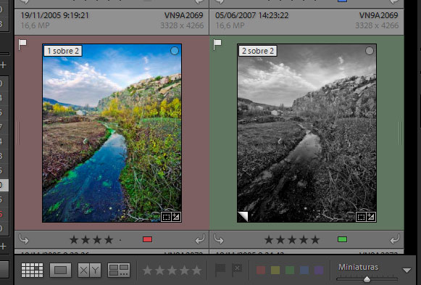
Task: Click date '19/11/2005 9:19:21'
Action: point(55,15)
